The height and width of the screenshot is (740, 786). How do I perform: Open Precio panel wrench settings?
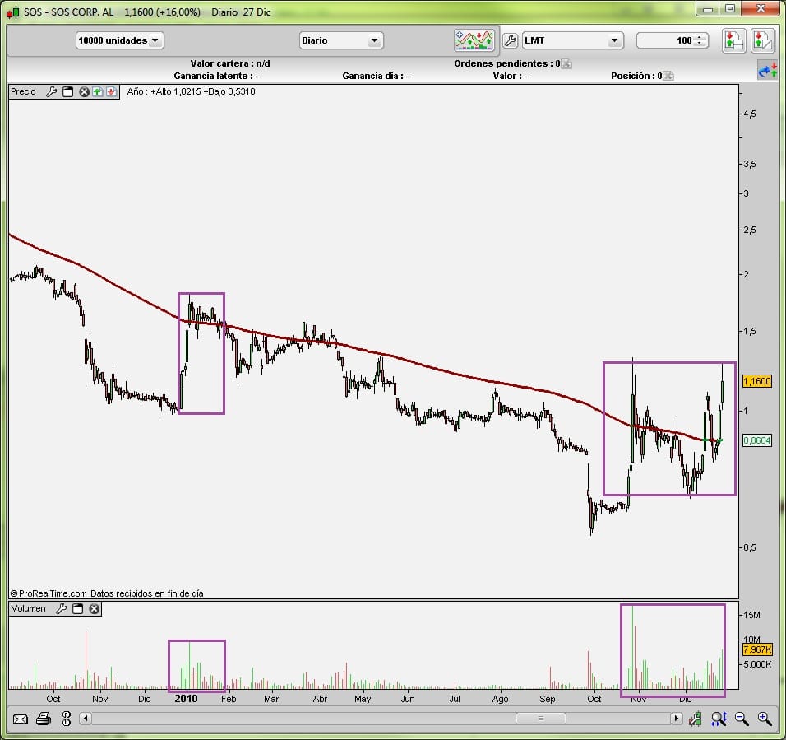point(51,91)
